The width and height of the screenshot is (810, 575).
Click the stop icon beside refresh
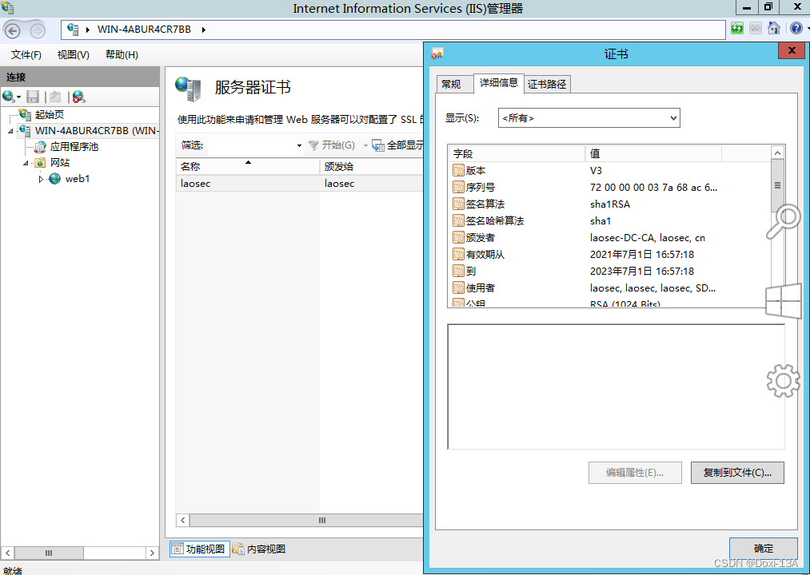pos(756,29)
